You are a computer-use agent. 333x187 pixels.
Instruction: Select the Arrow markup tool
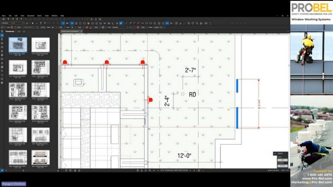(130, 23)
